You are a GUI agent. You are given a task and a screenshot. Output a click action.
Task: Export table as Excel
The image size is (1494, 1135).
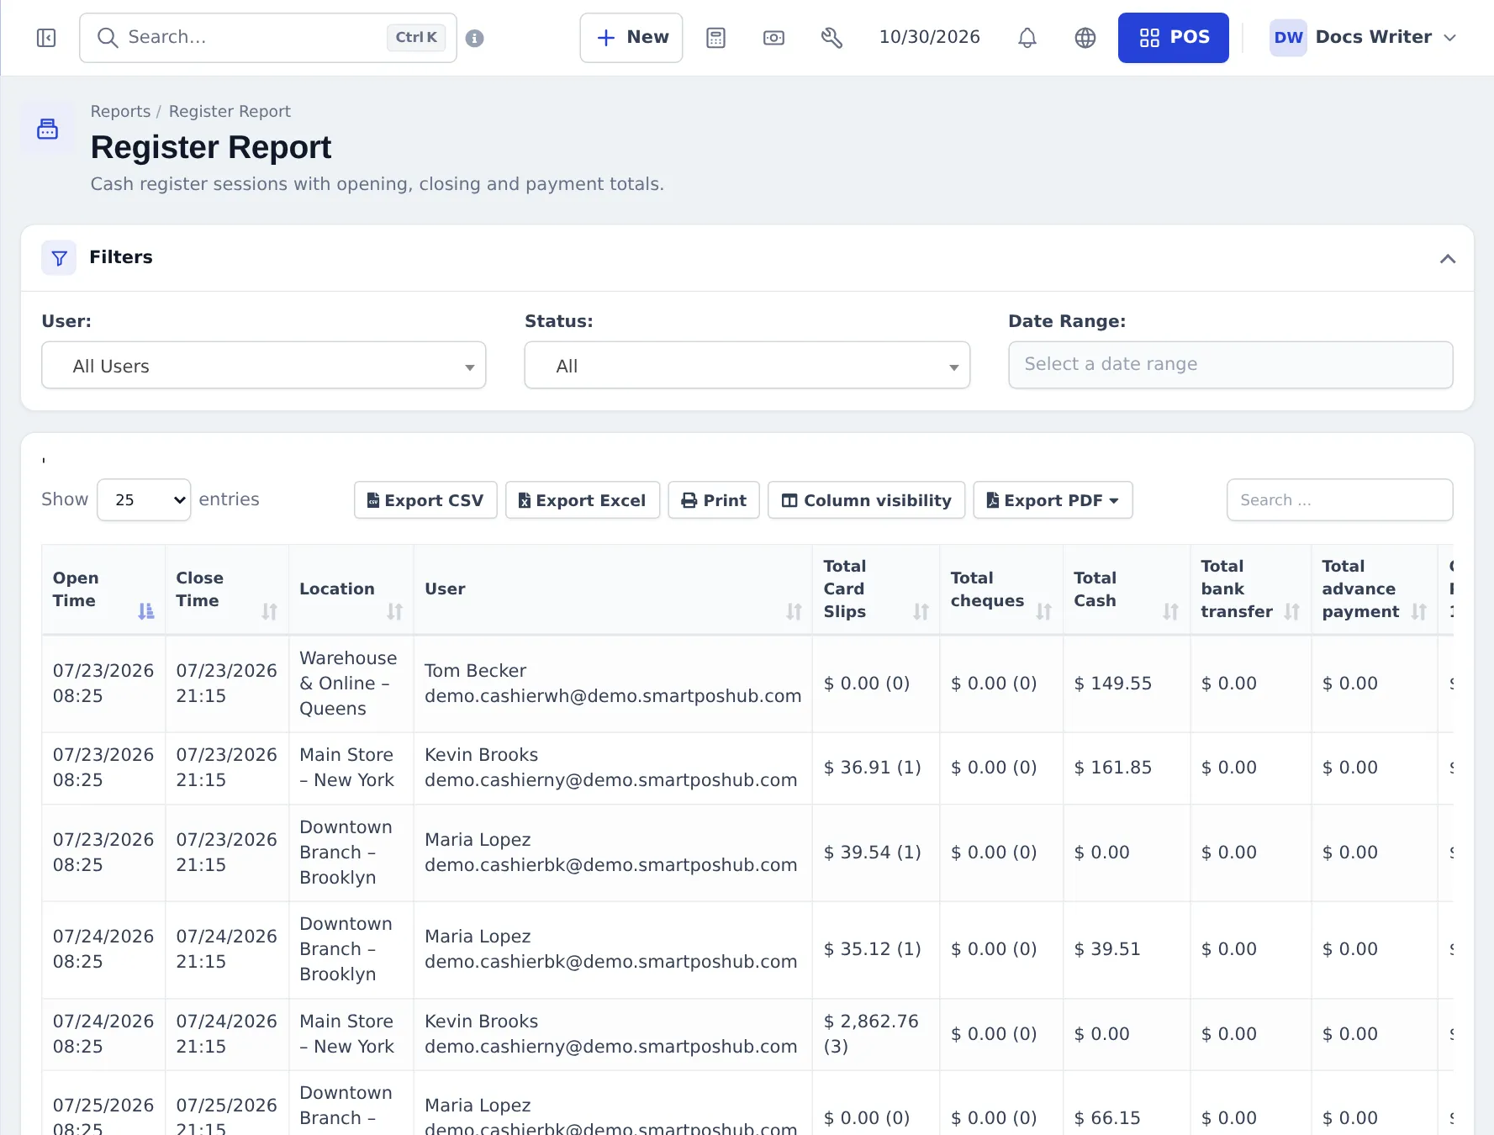coord(583,500)
